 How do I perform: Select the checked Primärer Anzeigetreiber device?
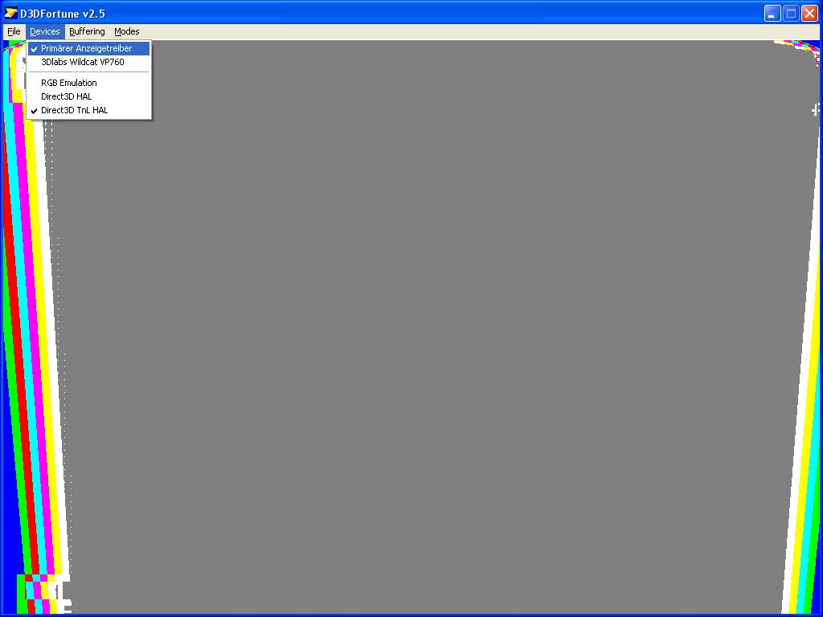coord(87,48)
